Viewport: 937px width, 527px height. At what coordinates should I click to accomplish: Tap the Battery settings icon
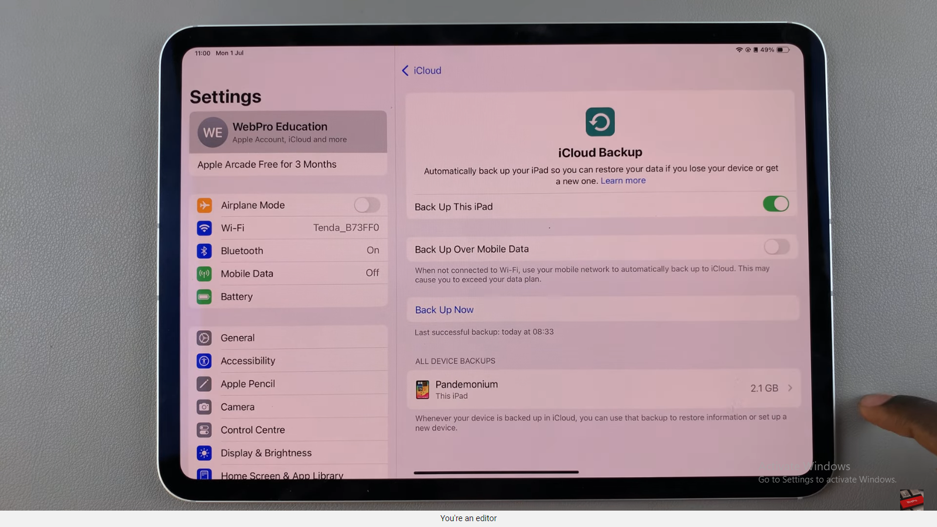pos(204,297)
